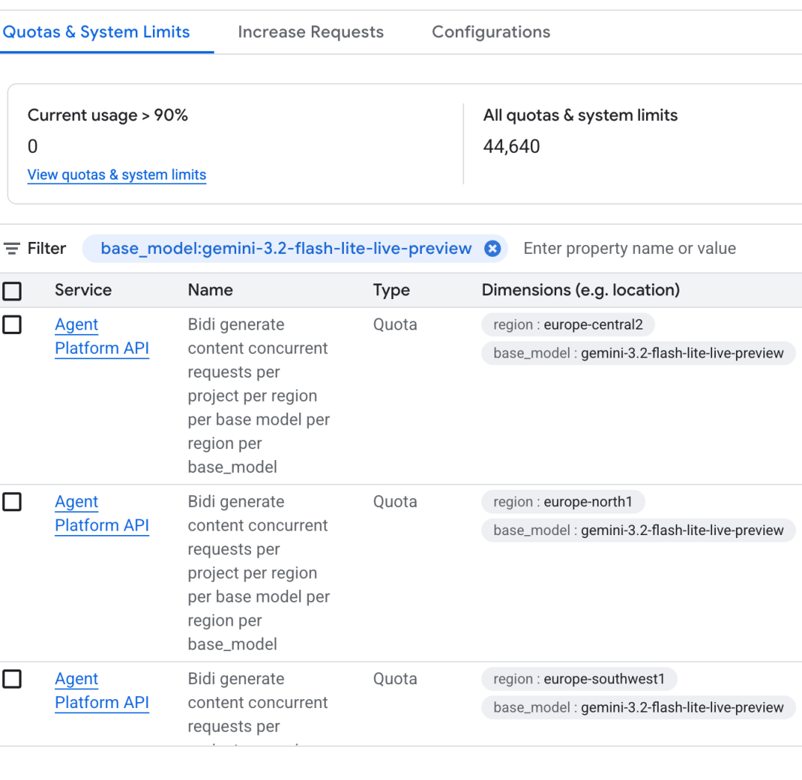Open the Configurations tab

(x=491, y=32)
